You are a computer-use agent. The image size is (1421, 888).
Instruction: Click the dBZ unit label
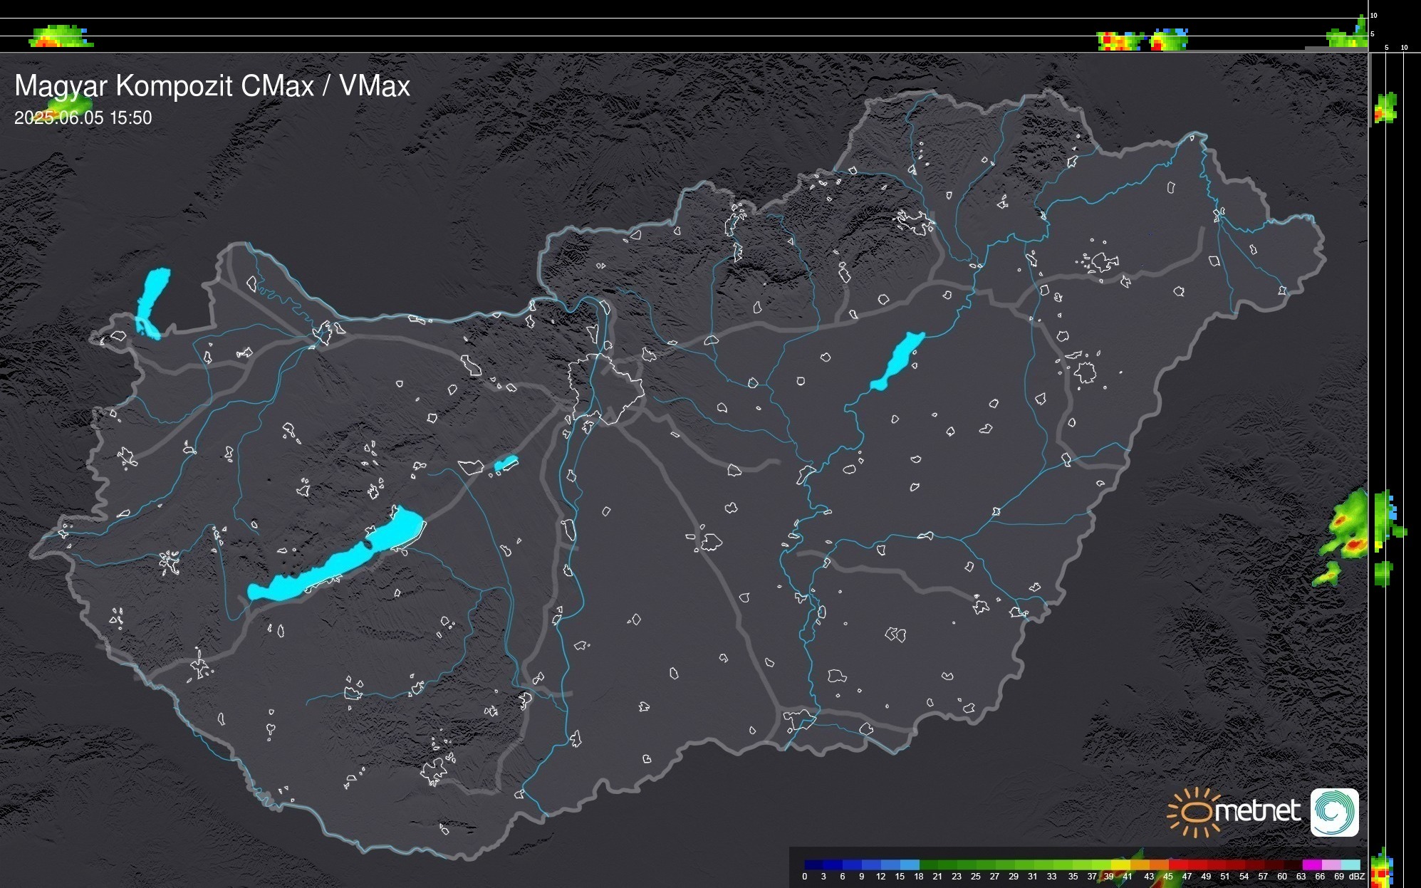click(1357, 877)
